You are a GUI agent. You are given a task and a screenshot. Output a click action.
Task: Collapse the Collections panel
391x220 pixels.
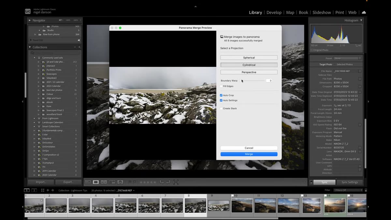click(30, 47)
